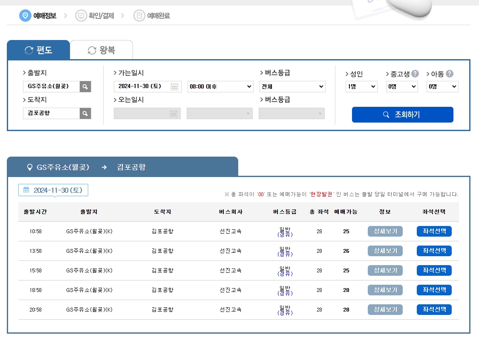Click the refresh icon on the 편도 tab
Image resolution: width=479 pixels, height=346 pixels.
tap(28, 50)
